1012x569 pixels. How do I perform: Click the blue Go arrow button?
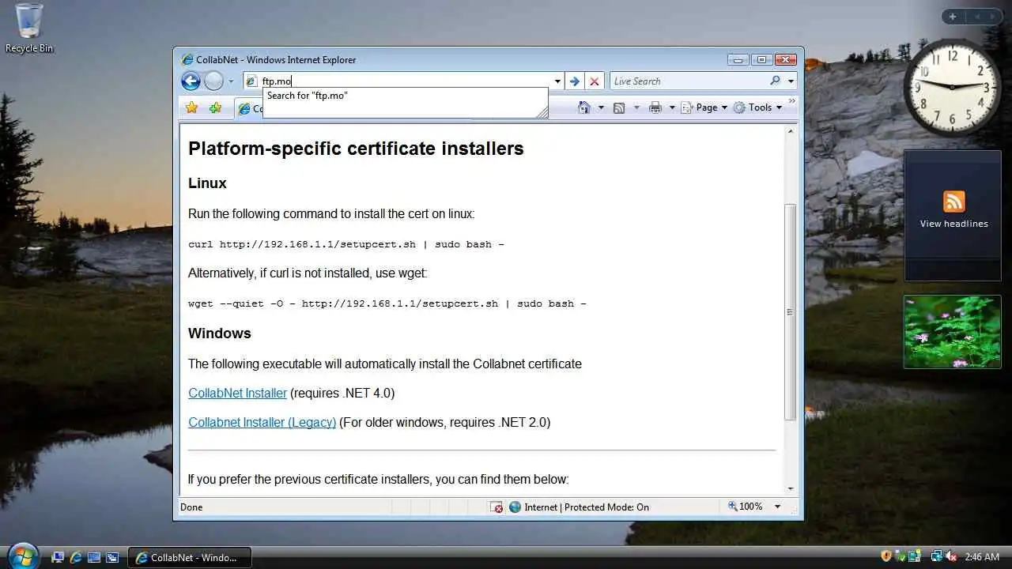(x=575, y=81)
